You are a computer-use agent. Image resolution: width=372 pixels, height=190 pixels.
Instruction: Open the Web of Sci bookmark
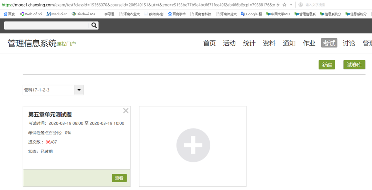31,14
